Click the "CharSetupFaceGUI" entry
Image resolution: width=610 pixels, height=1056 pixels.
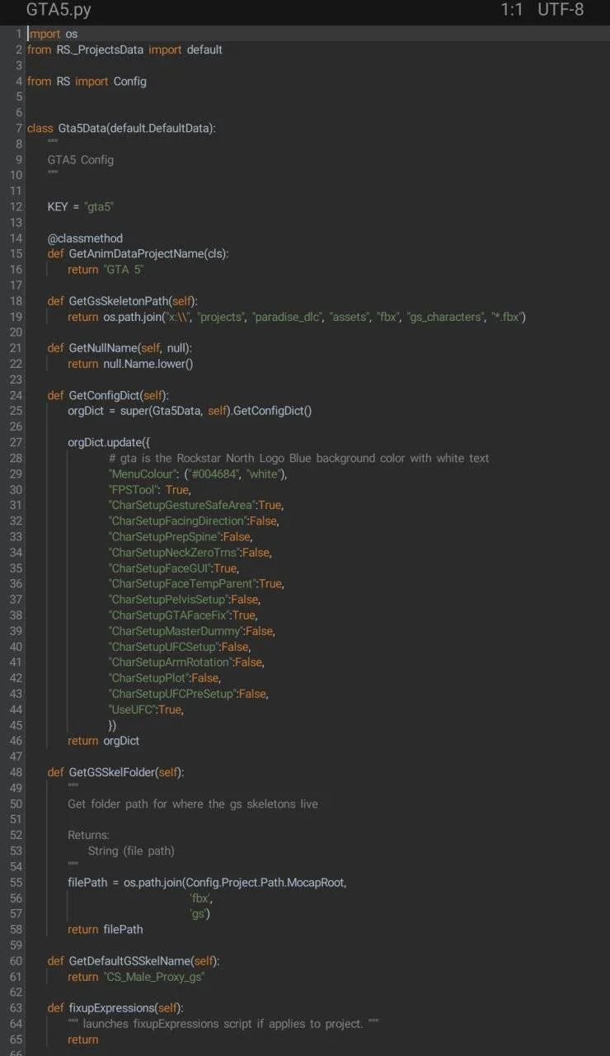(173, 568)
